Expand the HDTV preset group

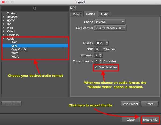point(4,20)
